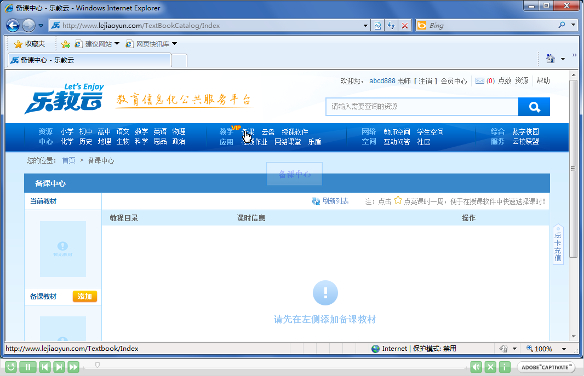Click the 当前教材 sidebar heading
Image resolution: width=584 pixels, height=376 pixels.
(43, 201)
